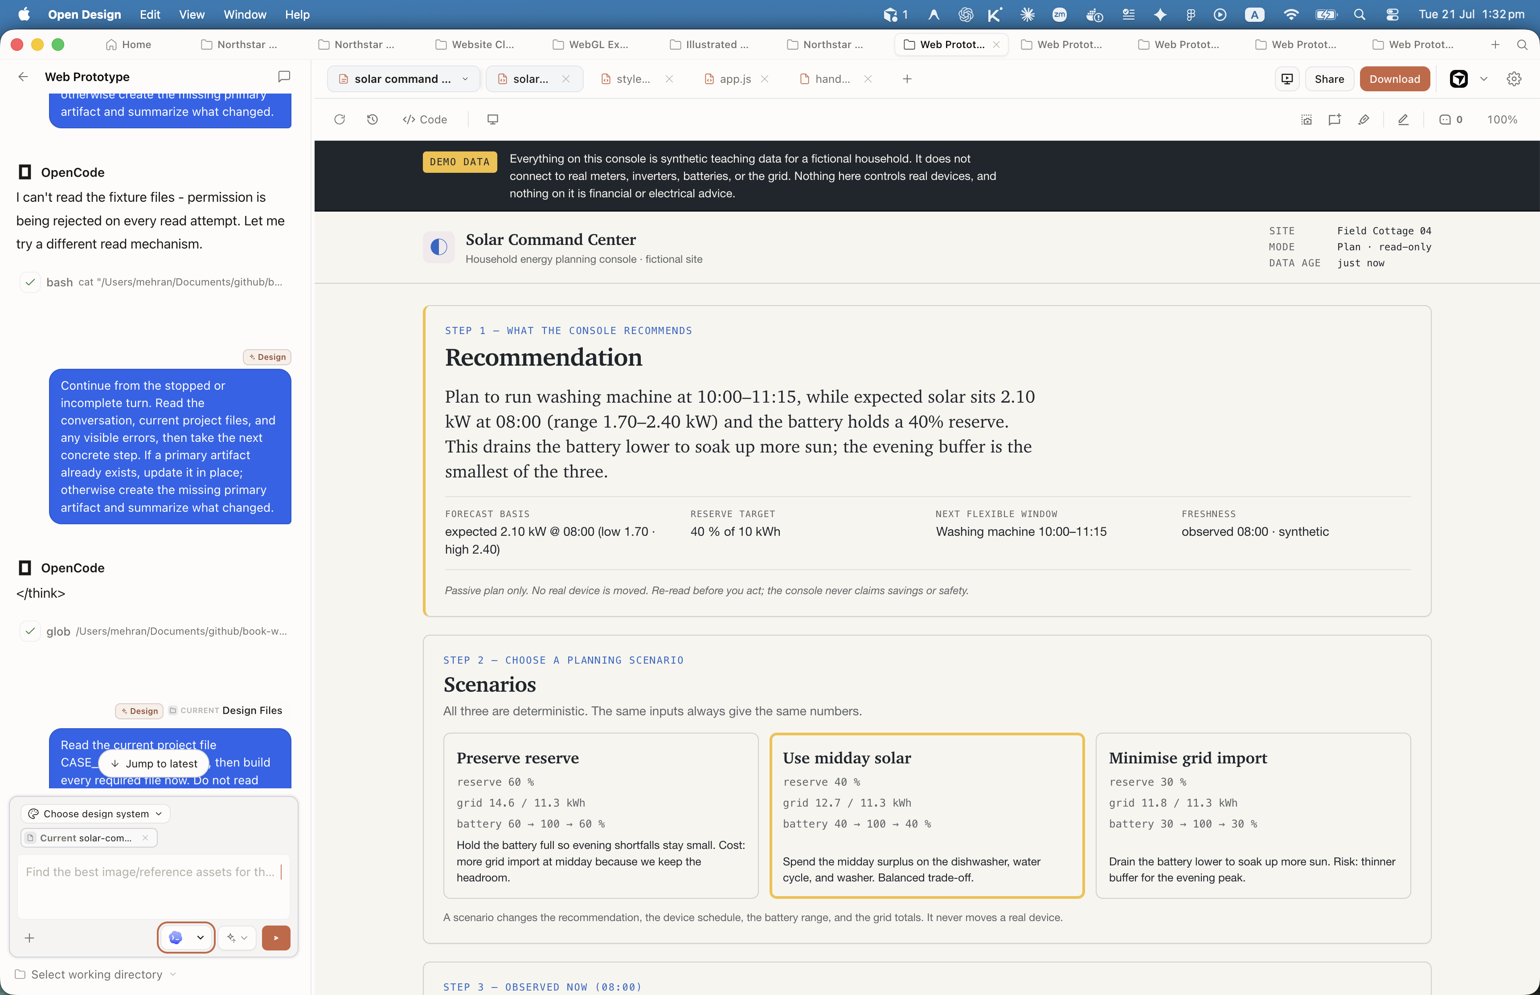Click Jump to latest button
Image resolution: width=1540 pixels, height=995 pixels.
coord(154,764)
